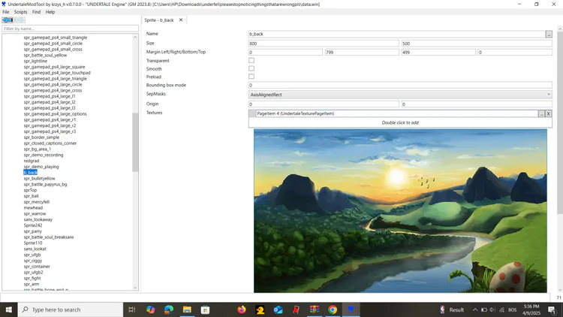Open the notification center
The width and height of the screenshot is (563, 317).
(x=552, y=309)
